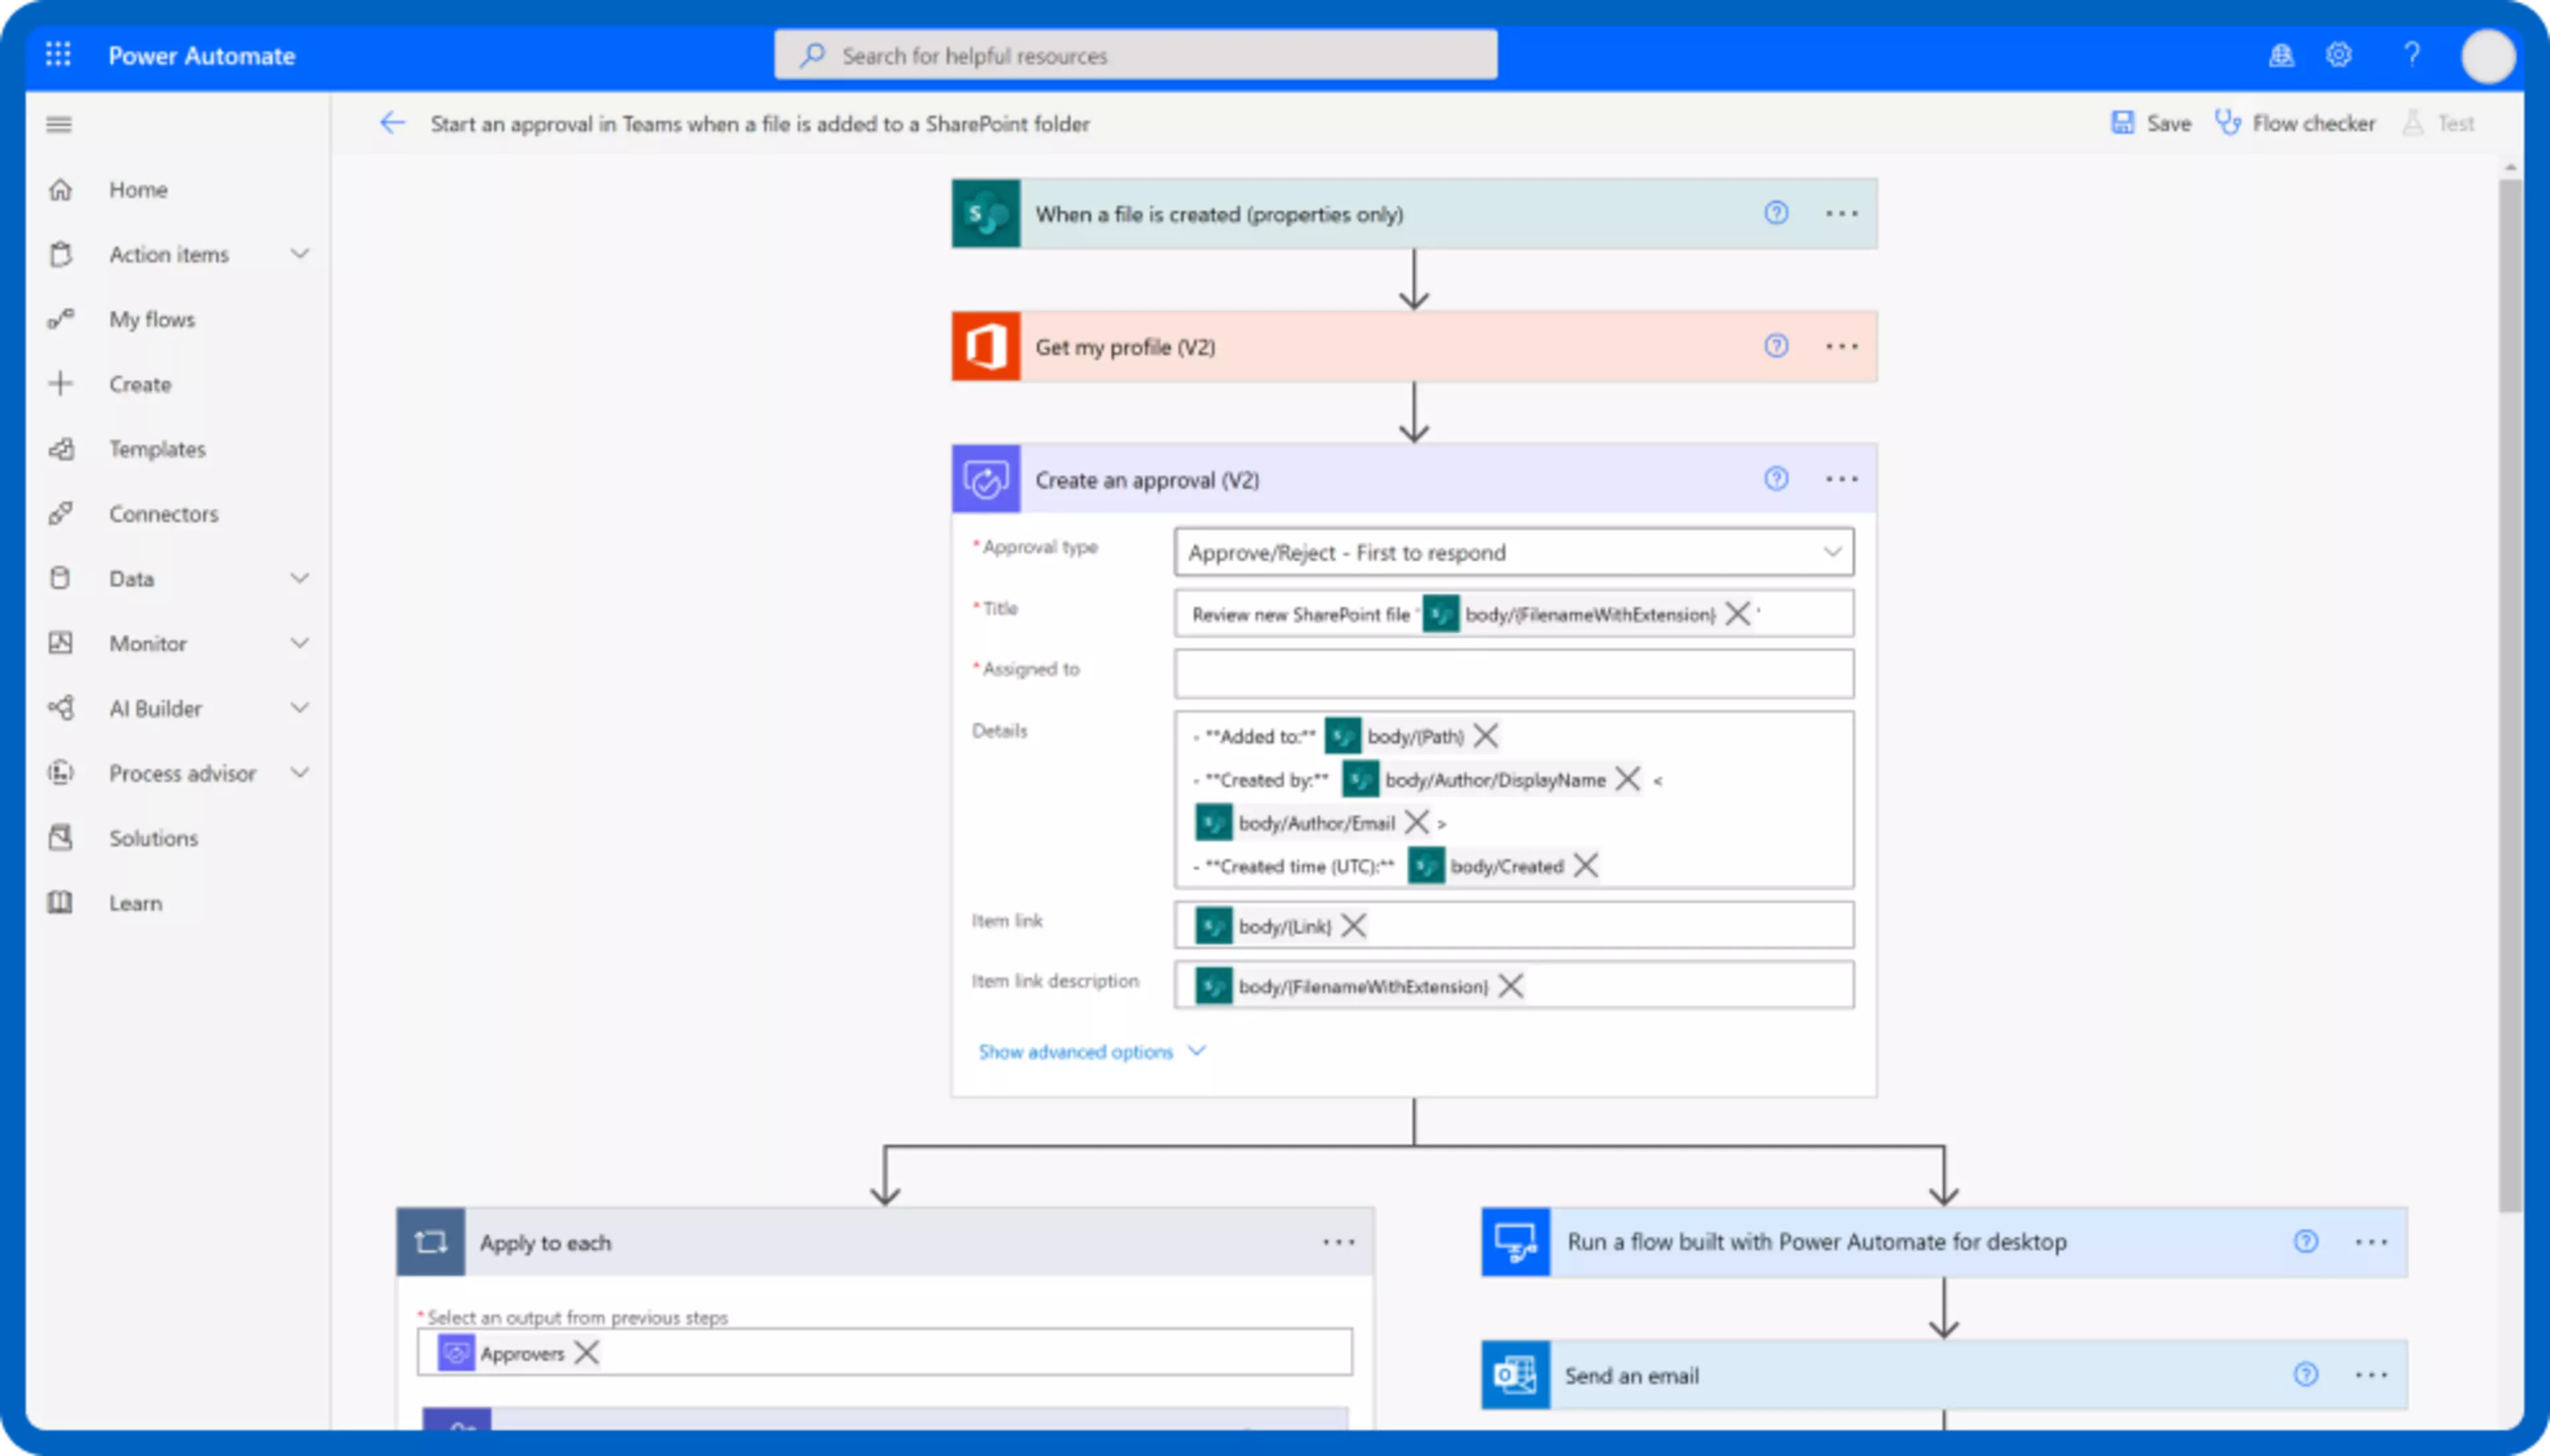Expand the Data section chevron
2550x1456 pixels.
click(299, 578)
